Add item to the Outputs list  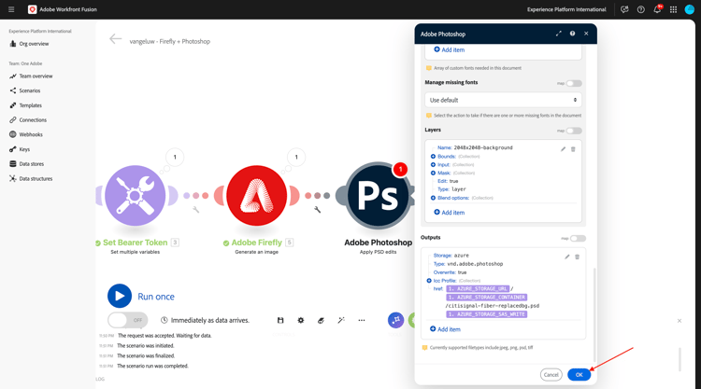(x=445, y=329)
